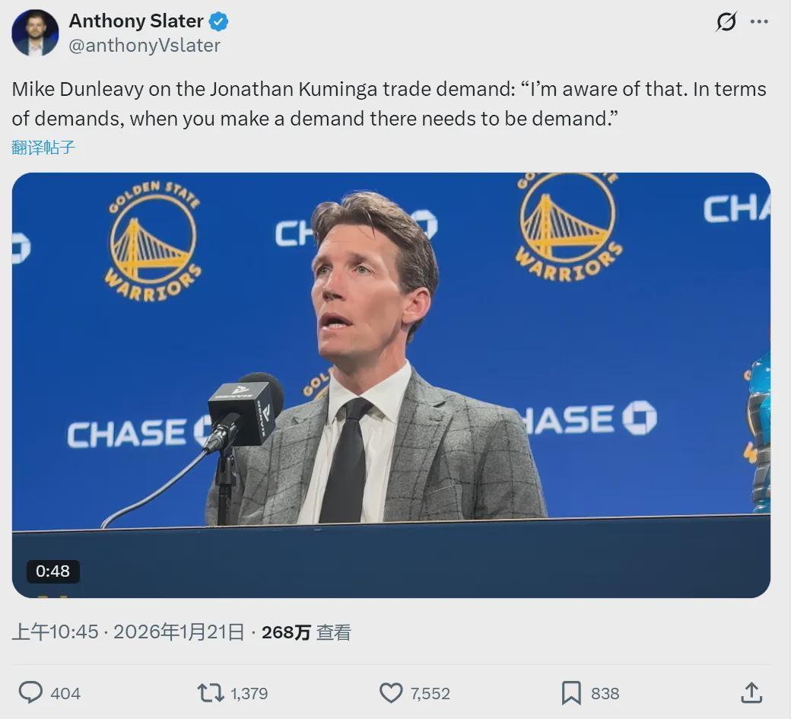The image size is (791, 719).
Task: Click the 404 replies count
Action: click(65, 694)
